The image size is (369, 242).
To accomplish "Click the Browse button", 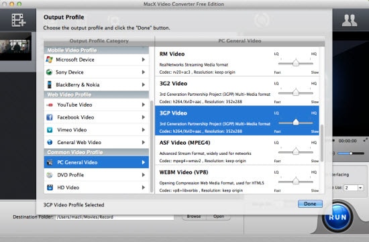I will [x=194, y=217].
